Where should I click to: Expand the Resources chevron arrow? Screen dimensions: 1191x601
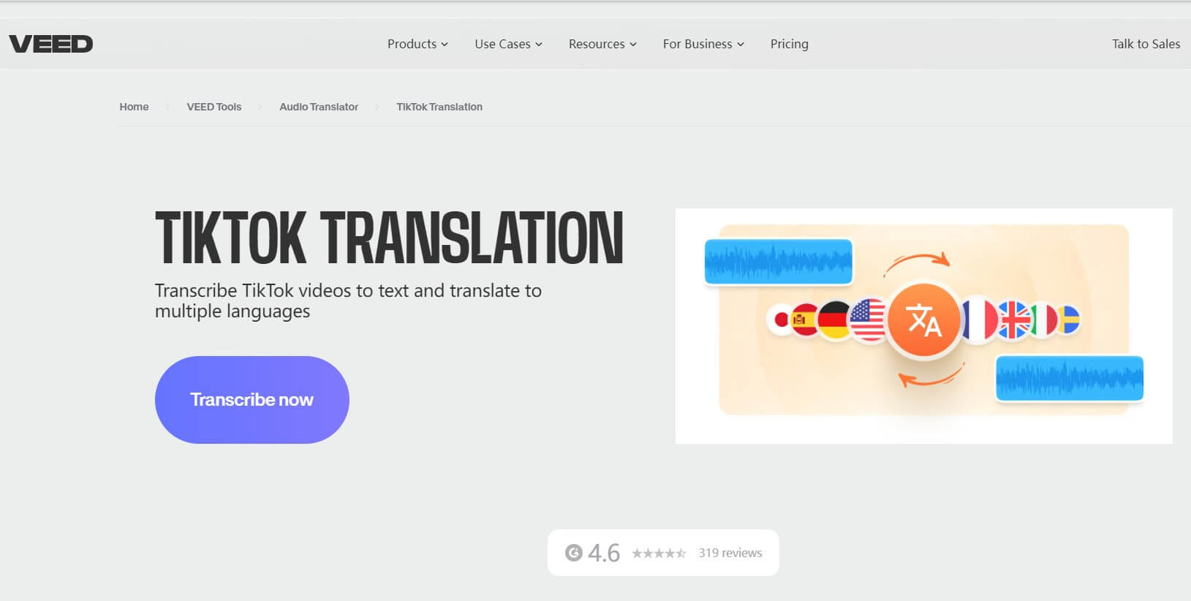point(633,45)
